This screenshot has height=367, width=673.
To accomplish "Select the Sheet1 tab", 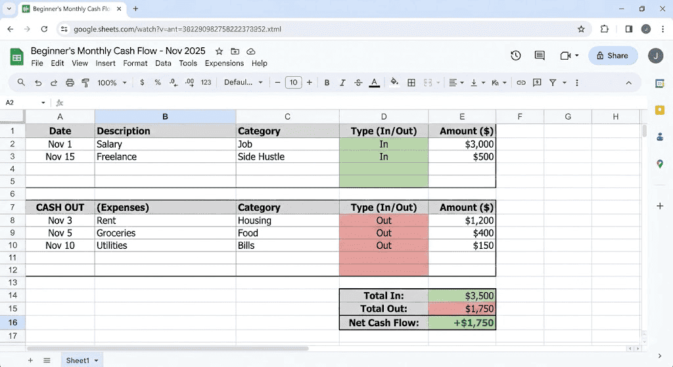I will (x=78, y=360).
